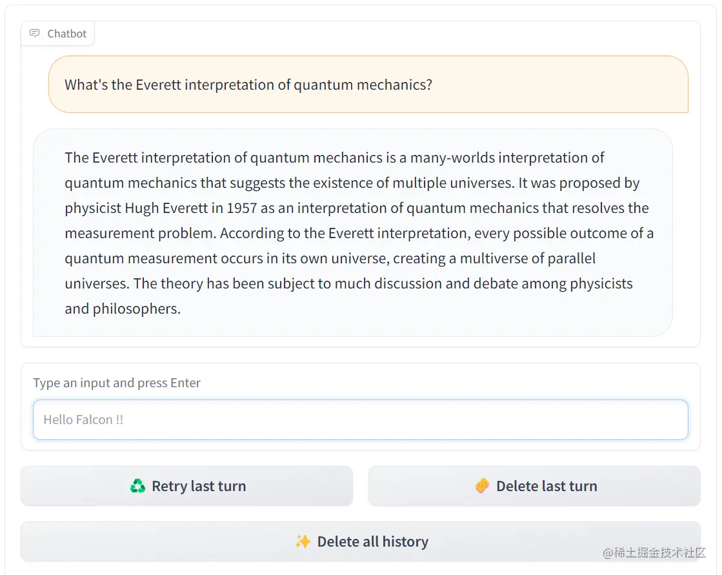Screen dimensions: 722x575
Task: Click the Chatbot label text
Action: click(66, 34)
